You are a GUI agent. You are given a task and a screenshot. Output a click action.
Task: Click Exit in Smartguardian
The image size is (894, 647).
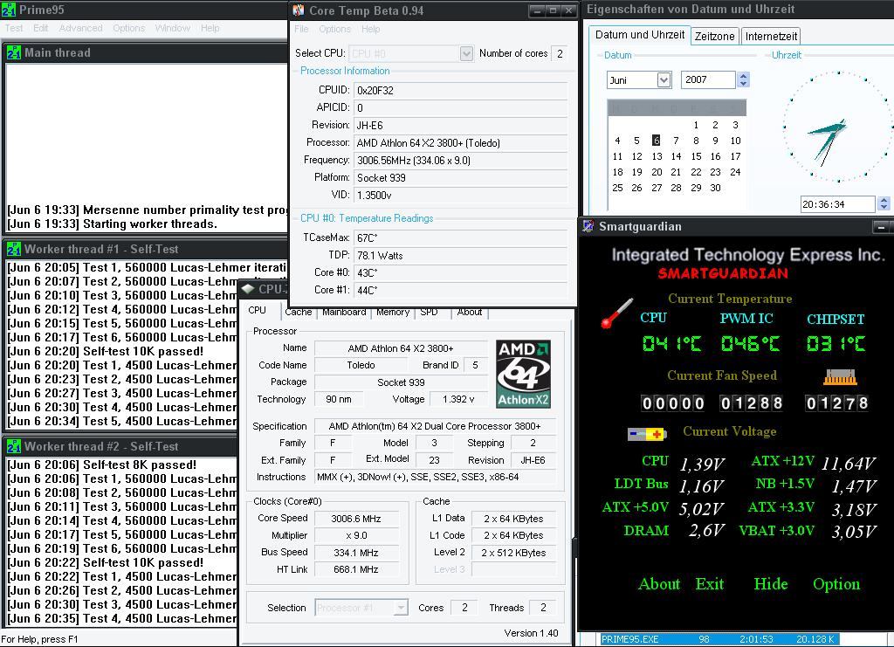point(709,584)
